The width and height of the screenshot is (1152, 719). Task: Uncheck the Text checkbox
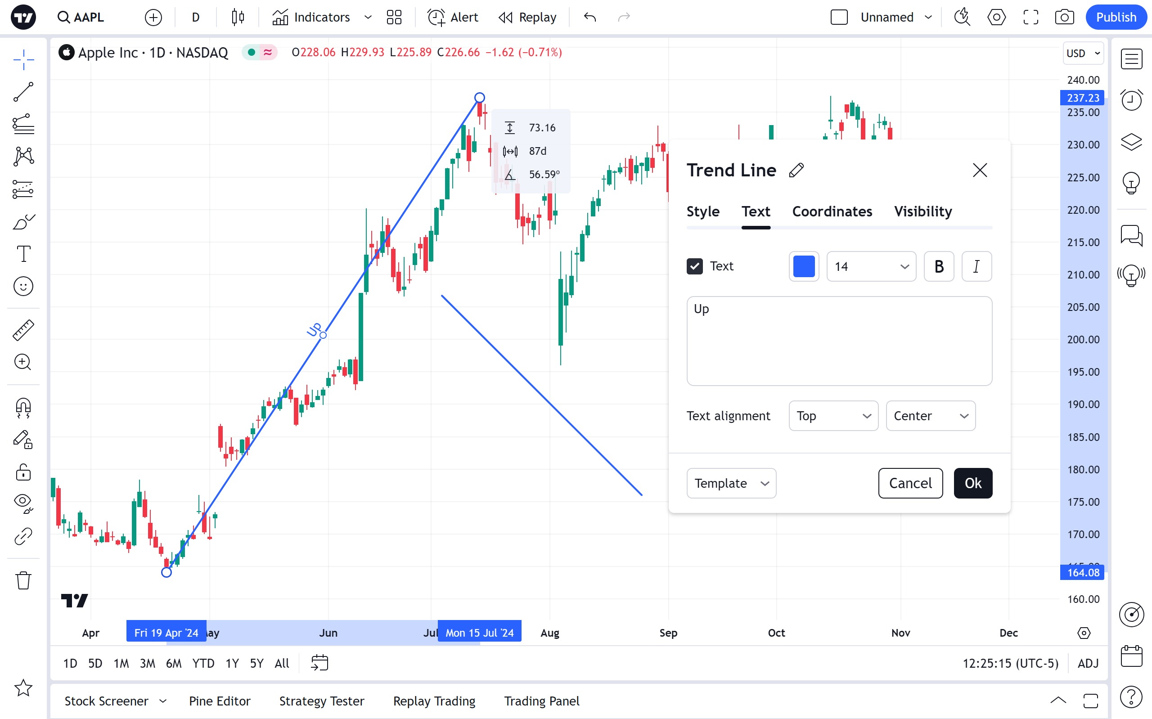coord(695,266)
